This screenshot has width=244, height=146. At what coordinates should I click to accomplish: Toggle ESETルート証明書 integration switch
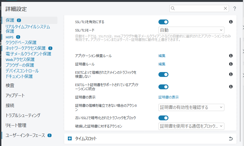tap(163, 87)
